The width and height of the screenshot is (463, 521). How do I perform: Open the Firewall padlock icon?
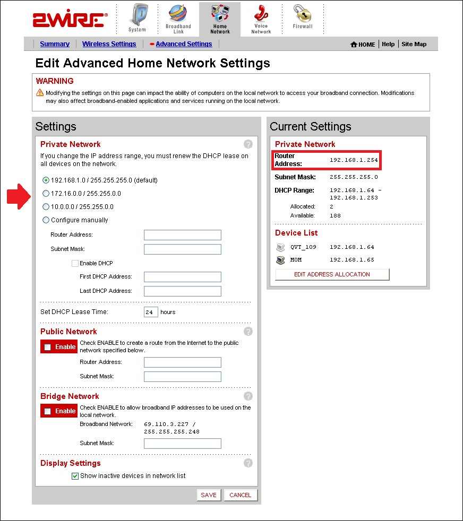click(303, 14)
